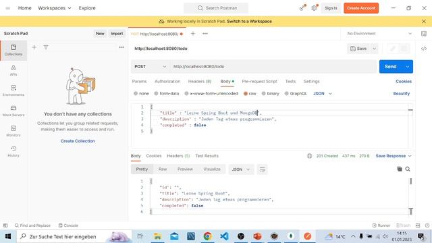Screen dimensions: 432x243
Task: Select the binary body type radio
Action: (x=264, y=93)
